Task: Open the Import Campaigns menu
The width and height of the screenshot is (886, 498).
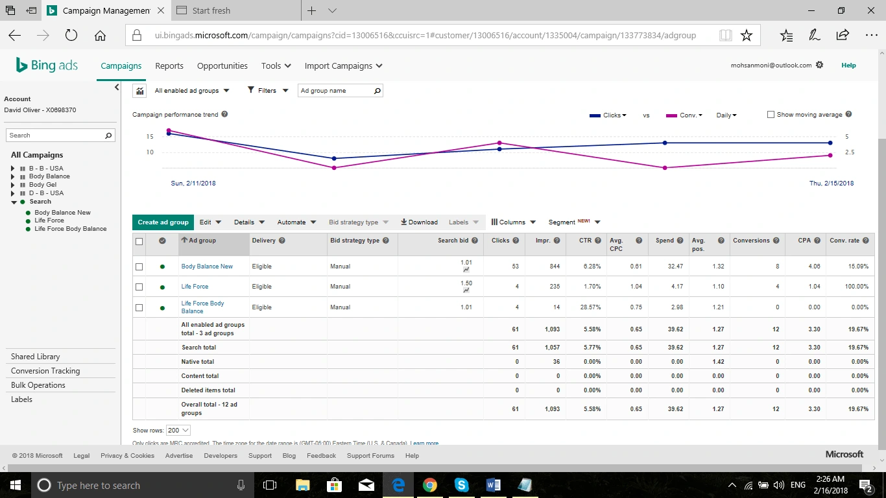Action: (x=344, y=65)
